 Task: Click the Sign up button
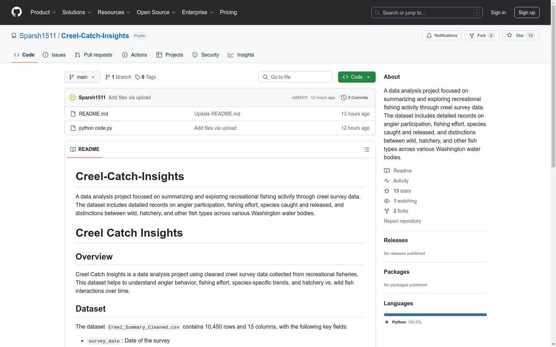(x=527, y=12)
